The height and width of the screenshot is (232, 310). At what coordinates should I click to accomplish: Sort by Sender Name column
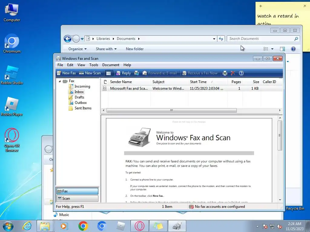pyautogui.click(x=130, y=82)
